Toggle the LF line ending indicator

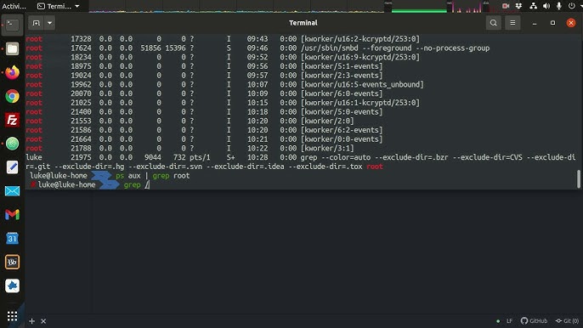tap(509, 320)
